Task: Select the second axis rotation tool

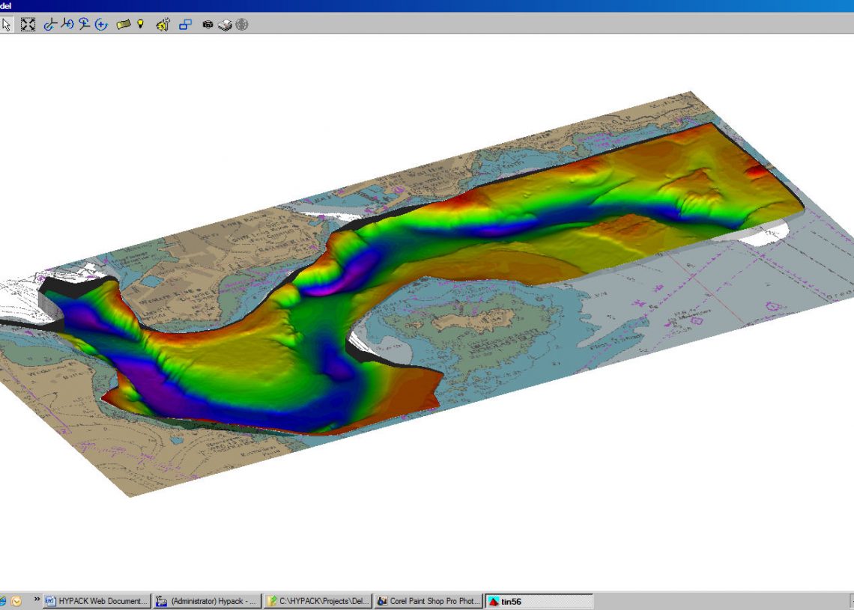Action: (67, 25)
